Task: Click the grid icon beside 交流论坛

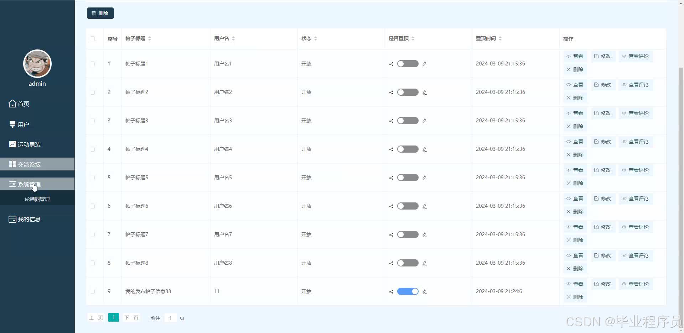Action: tap(12, 164)
